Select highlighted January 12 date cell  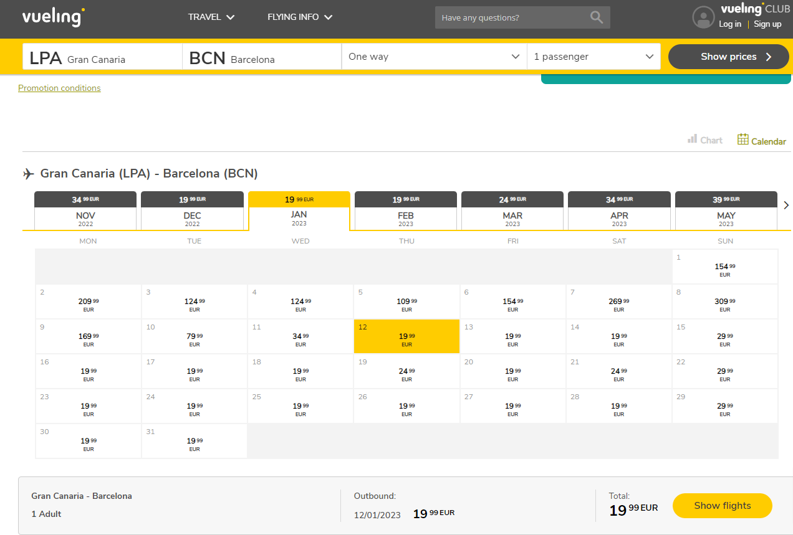coord(406,336)
